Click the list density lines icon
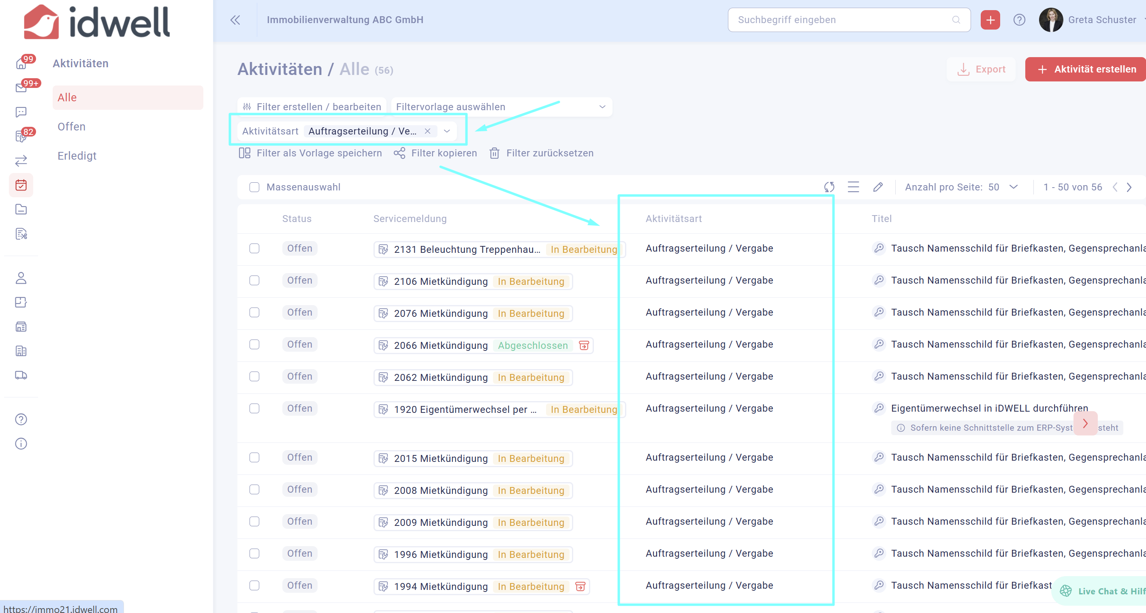 (853, 187)
